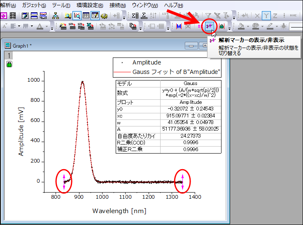Open the yellow gear settings icon
The width and height of the screenshot is (303, 225).
pyautogui.click(x=104, y=16)
